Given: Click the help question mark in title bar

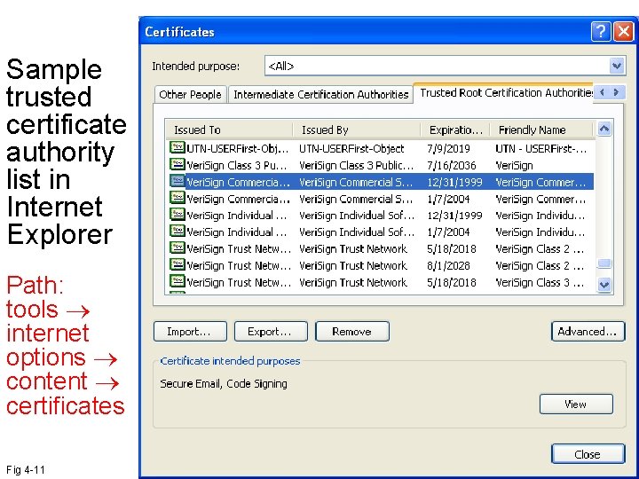Looking at the screenshot, I should pyautogui.click(x=601, y=32).
